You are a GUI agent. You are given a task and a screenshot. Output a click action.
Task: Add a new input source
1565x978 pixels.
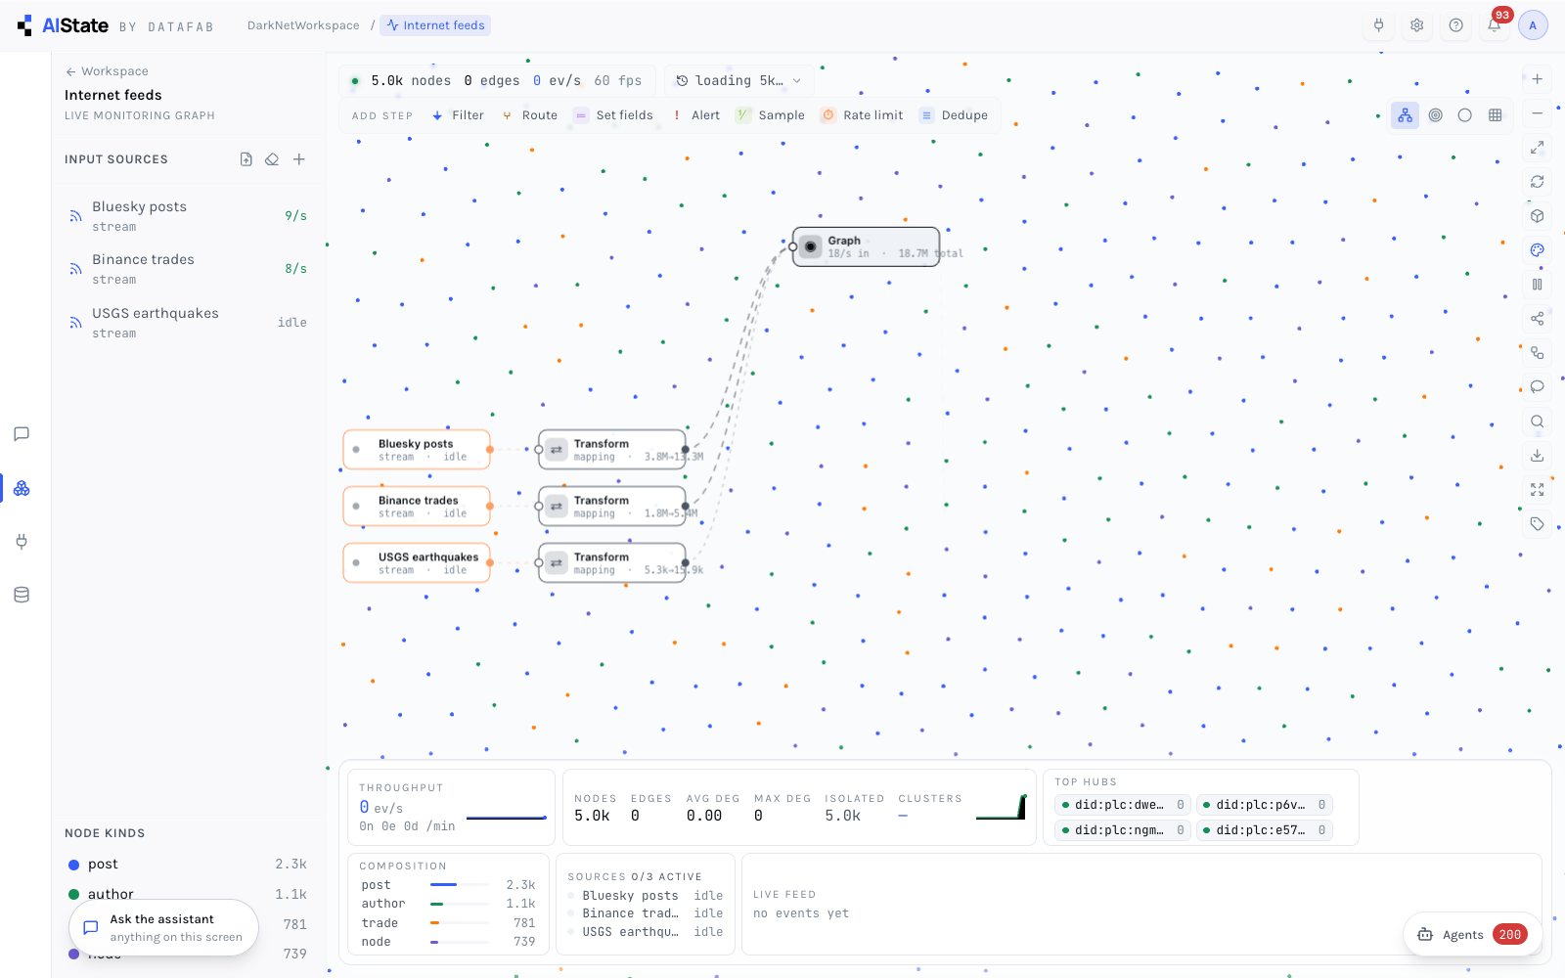tap(299, 159)
